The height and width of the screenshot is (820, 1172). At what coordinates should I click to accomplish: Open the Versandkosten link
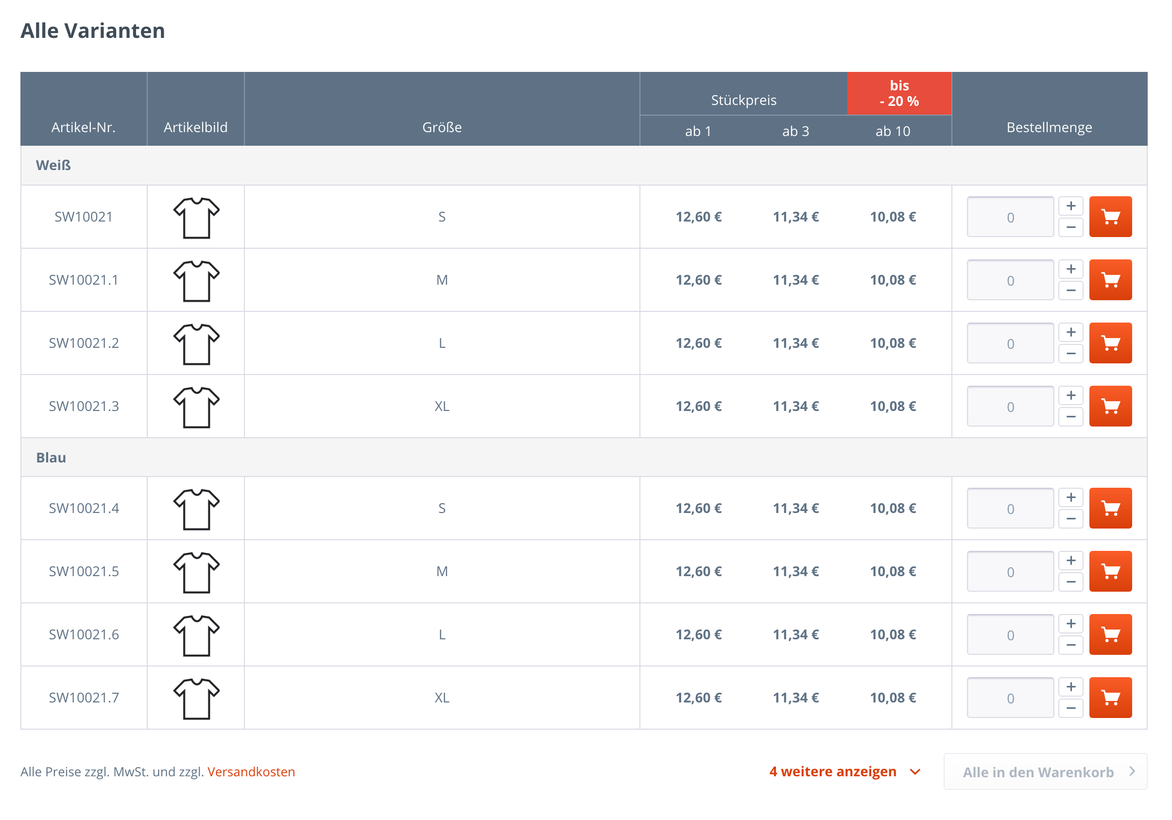(x=251, y=771)
